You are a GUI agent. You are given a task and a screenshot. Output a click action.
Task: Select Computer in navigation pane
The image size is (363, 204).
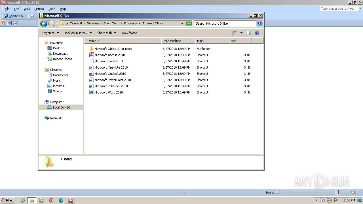tap(57, 102)
